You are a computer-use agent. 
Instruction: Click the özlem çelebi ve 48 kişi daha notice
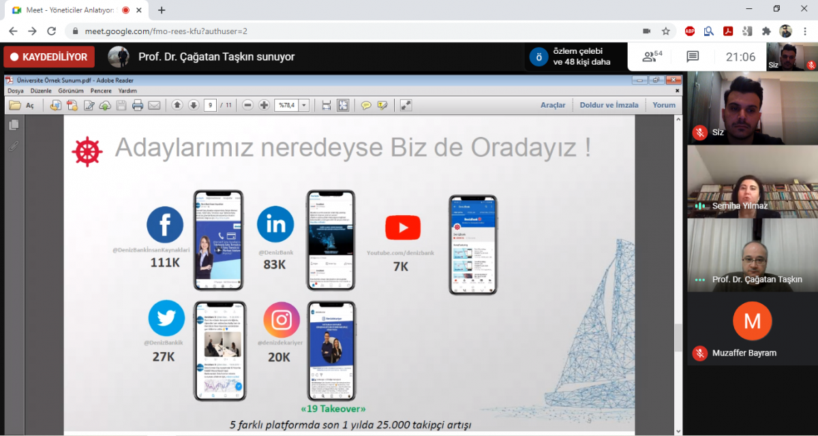(575, 57)
